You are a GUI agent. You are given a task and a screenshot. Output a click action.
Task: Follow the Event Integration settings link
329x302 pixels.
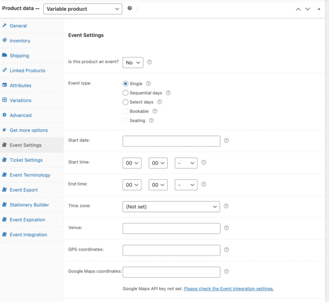[229, 289]
